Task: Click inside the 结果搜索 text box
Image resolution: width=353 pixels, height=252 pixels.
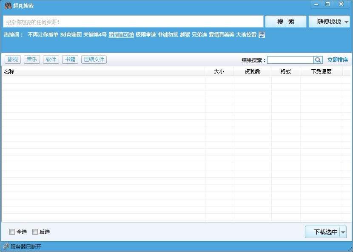Action: pyautogui.click(x=290, y=60)
